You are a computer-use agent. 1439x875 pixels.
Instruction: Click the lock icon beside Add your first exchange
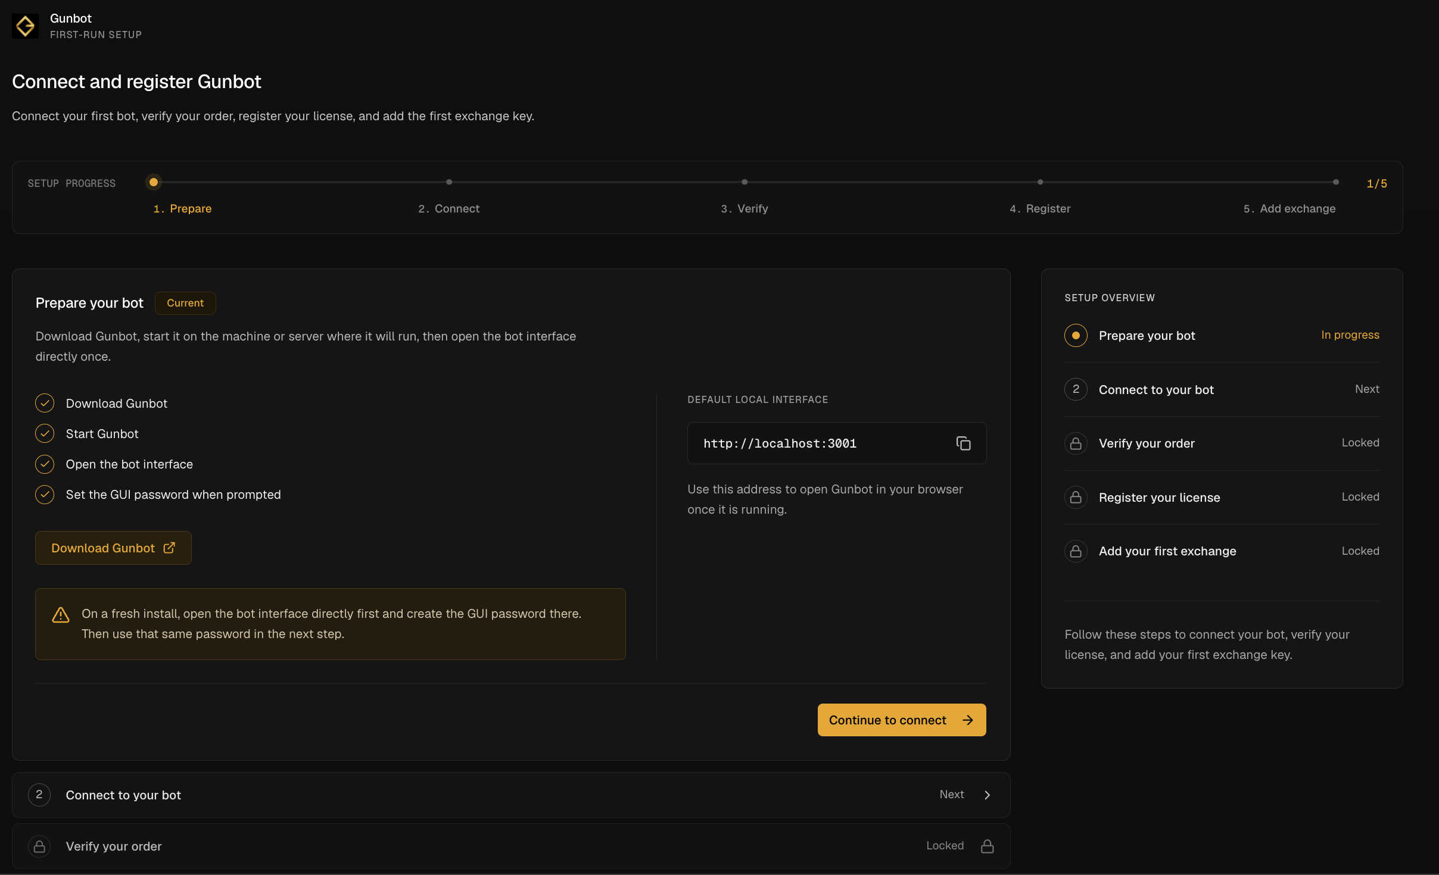[x=1076, y=551]
